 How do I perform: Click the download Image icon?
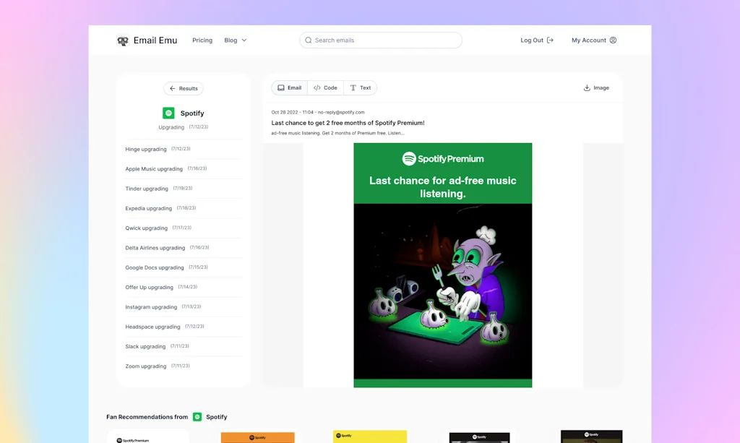pyautogui.click(x=587, y=88)
